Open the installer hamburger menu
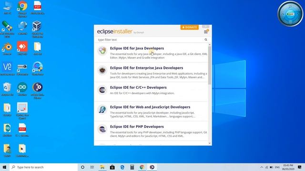 tap(206, 32)
